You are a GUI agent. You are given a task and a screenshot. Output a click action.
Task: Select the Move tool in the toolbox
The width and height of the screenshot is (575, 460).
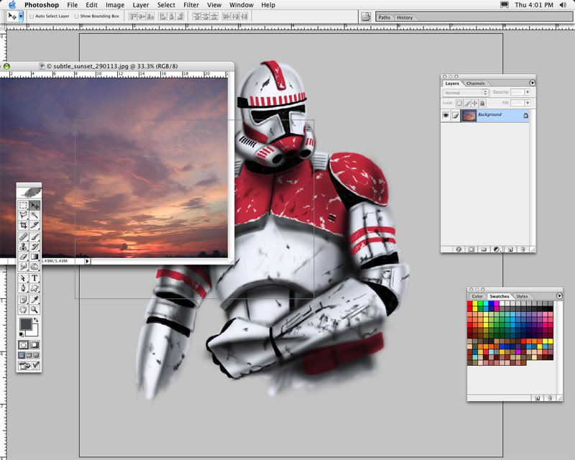(x=34, y=206)
